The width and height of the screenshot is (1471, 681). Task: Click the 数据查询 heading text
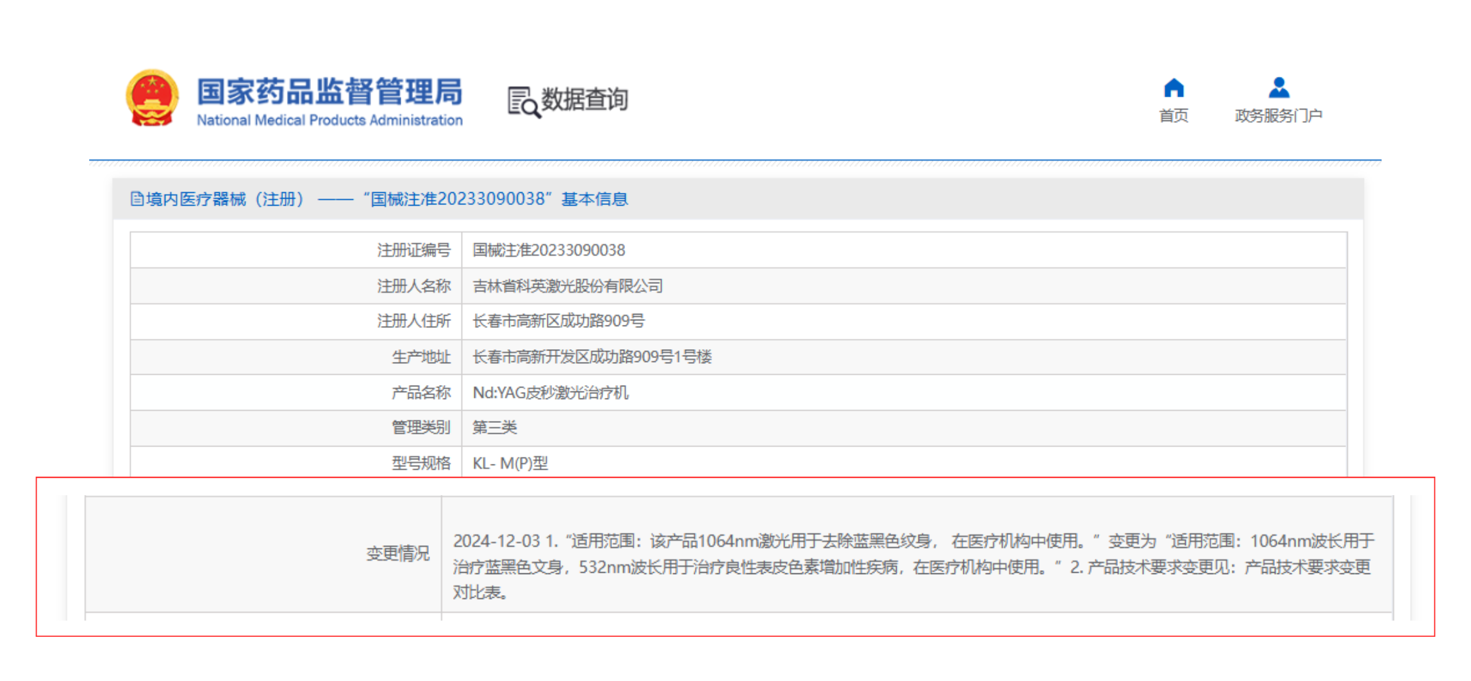click(x=585, y=99)
